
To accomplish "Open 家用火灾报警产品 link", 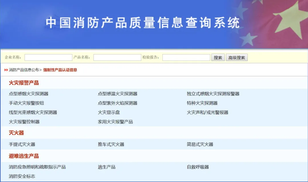I will 116,122.
